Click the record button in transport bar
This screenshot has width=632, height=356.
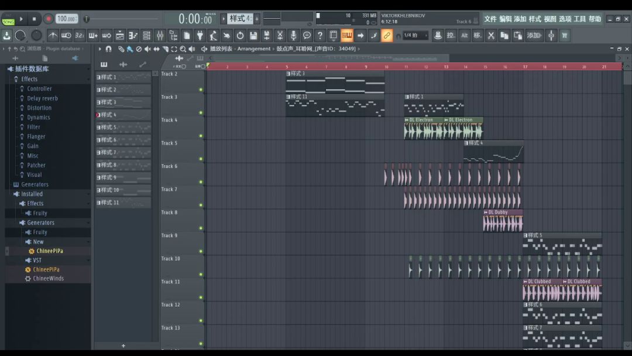[48, 19]
